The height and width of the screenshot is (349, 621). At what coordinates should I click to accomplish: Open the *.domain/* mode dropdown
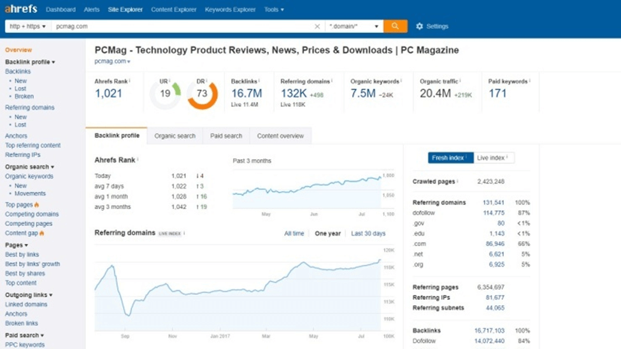(x=353, y=27)
